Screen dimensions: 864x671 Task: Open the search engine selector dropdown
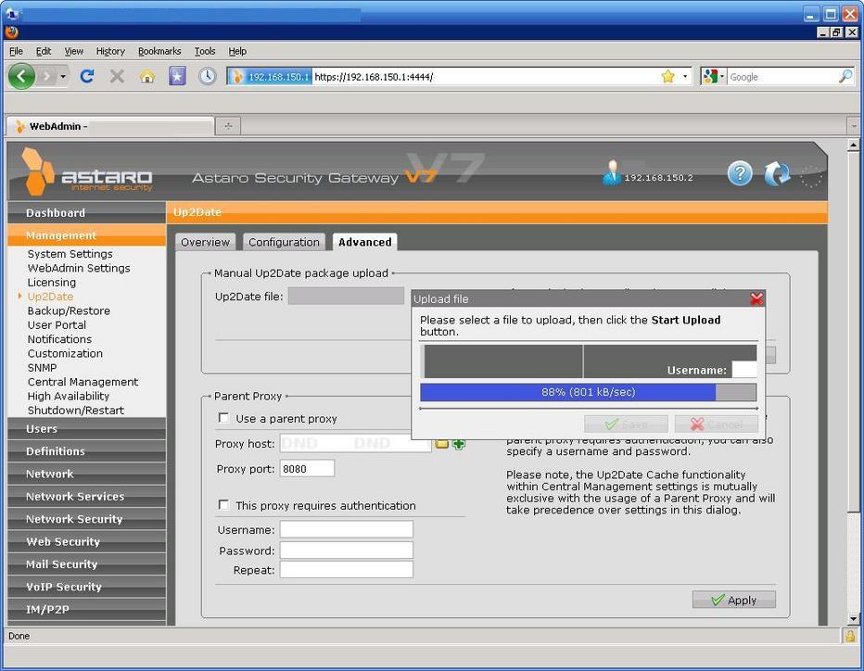coord(714,77)
